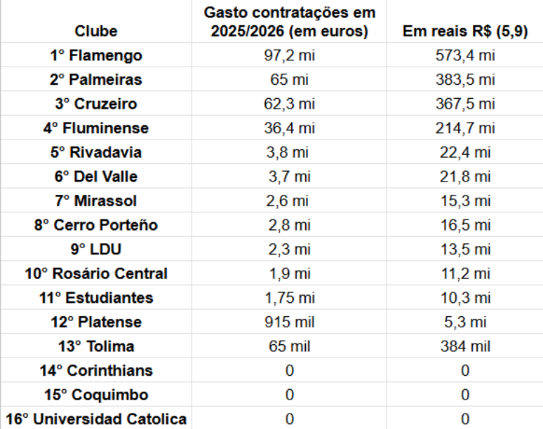The image size is (543, 429).
Task: Click the Gasto contratações header cell
Action: [289, 22]
